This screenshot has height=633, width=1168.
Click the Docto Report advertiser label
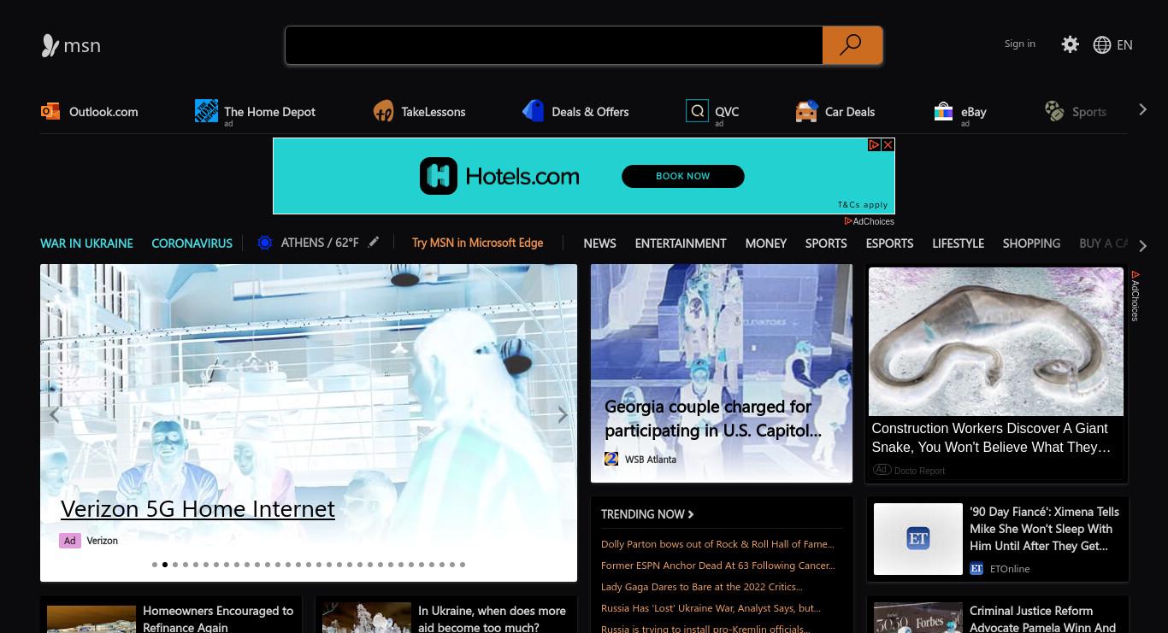click(919, 471)
